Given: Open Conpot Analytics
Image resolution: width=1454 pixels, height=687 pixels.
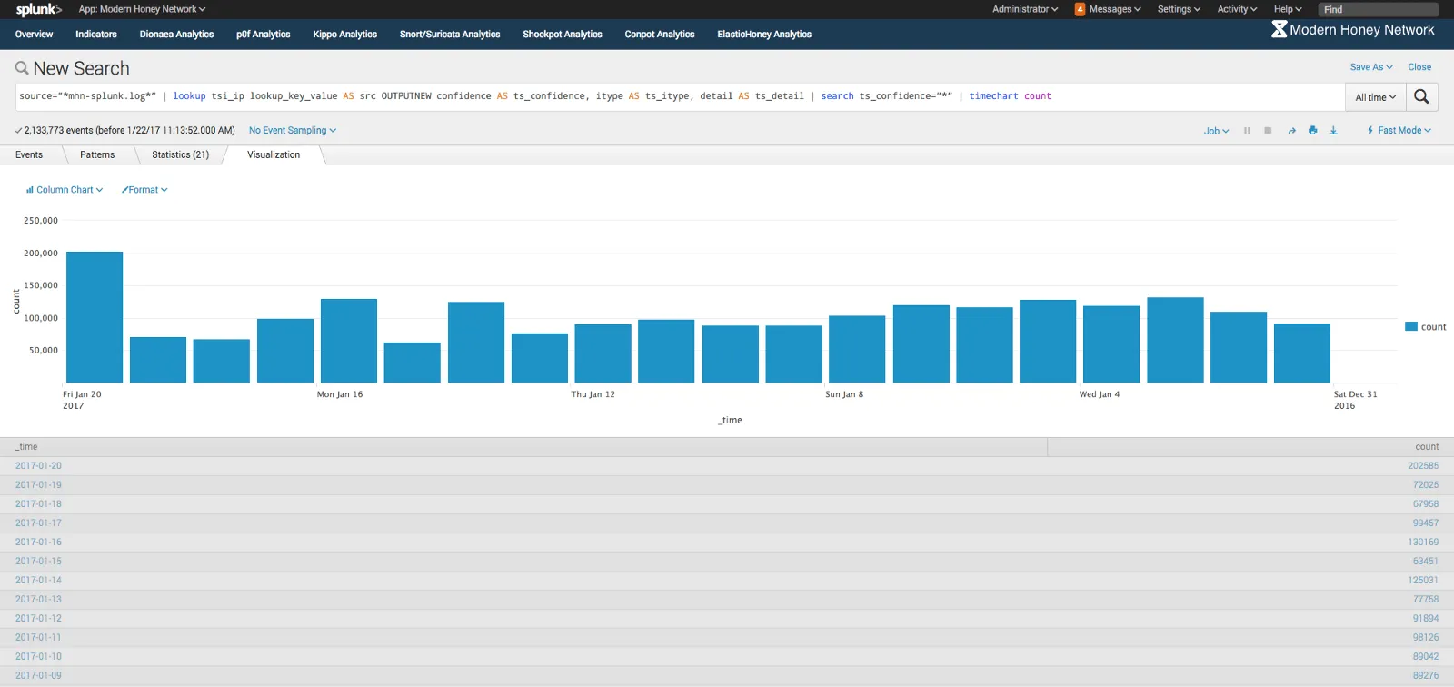Looking at the screenshot, I should point(660,35).
